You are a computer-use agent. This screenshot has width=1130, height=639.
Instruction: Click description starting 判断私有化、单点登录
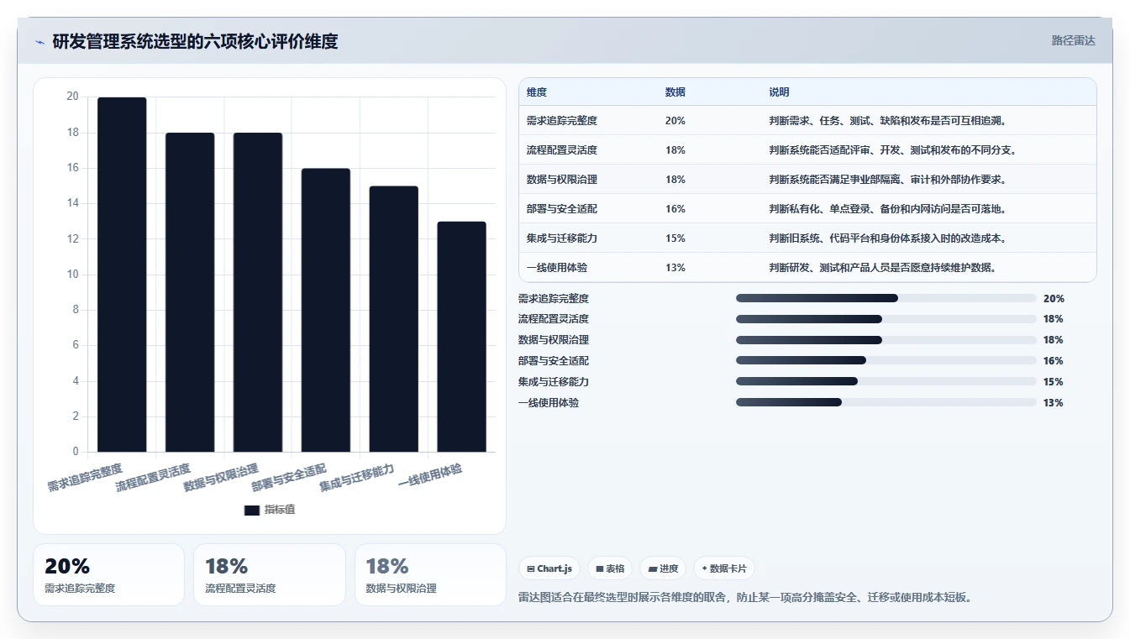[x=888, y=208]
